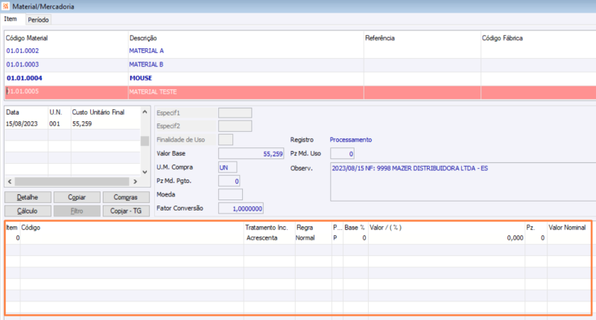Click the Descrição column header
This screenshot has height=320, width=596.
143,38
